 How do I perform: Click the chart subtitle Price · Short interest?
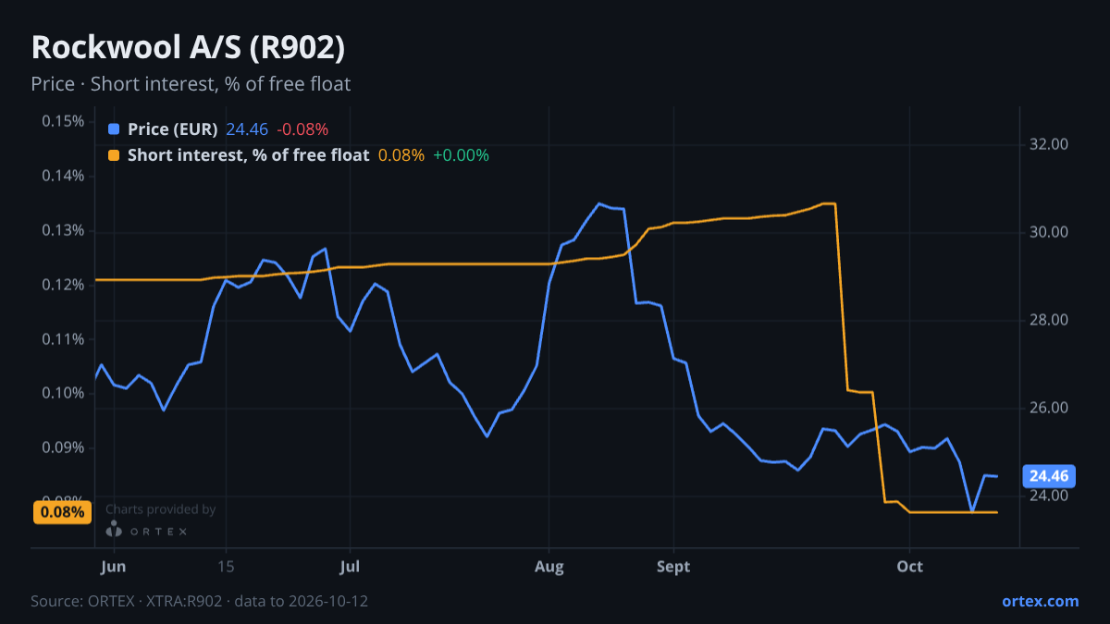tap(191, 84)
